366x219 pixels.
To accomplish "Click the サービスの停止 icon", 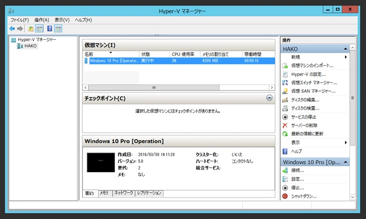I will 285,117.
